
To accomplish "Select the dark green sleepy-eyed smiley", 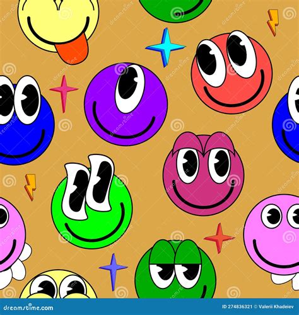I will [175, 269].
